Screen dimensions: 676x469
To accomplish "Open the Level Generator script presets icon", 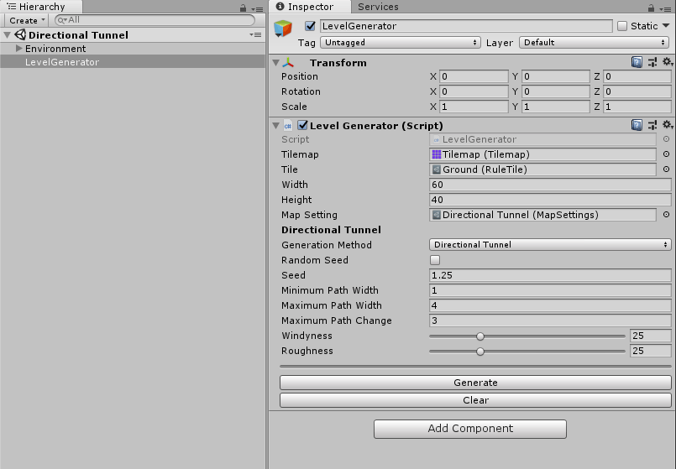I will coord(652,125).
